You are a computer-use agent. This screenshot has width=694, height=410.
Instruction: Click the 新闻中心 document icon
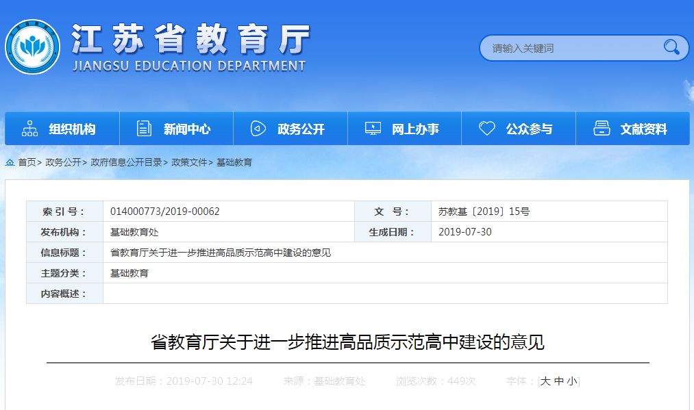tap(143, 128)
